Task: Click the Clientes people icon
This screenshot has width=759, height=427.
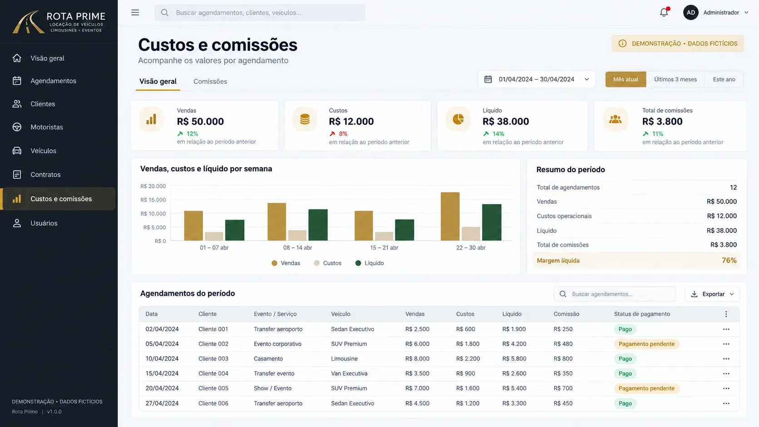Action: (17, 104)
